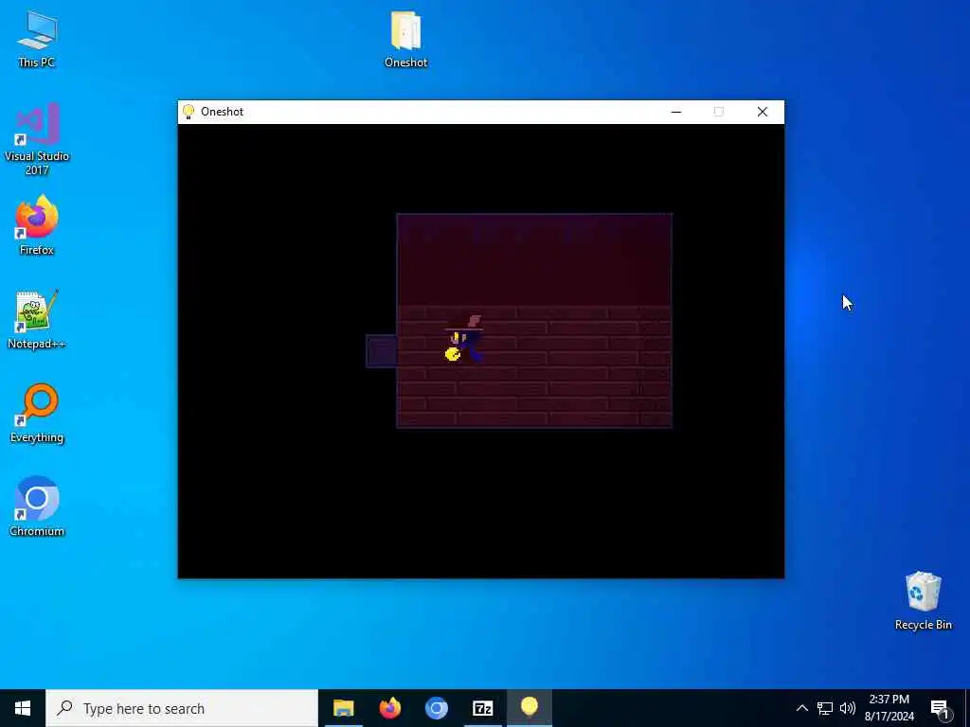Select the Chromium desktop shortcut
The width and height of the screenshot is (970, 727).
[37, 506]
